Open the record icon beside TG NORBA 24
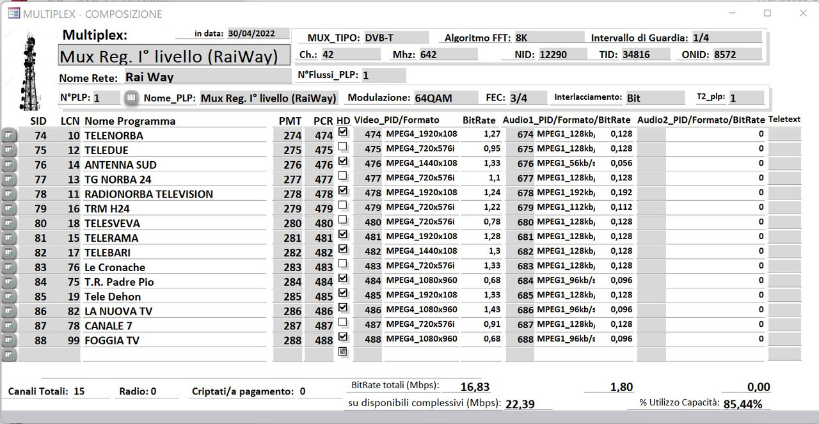The width and height of the screenshot is (819, 424). tap(9, 179)
